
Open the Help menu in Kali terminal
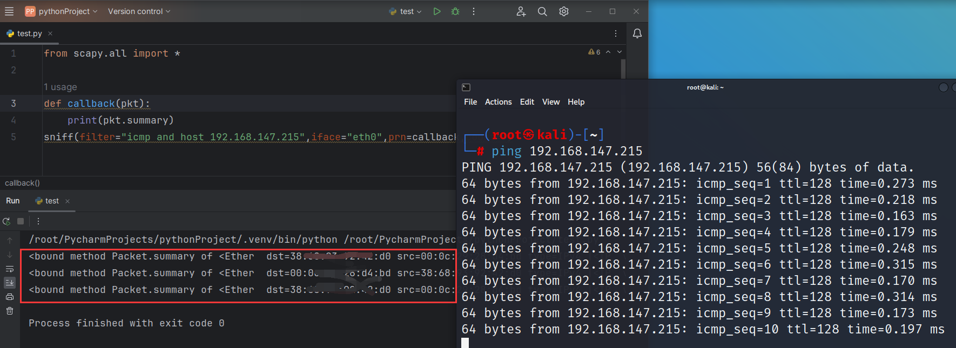click(576, 102)
